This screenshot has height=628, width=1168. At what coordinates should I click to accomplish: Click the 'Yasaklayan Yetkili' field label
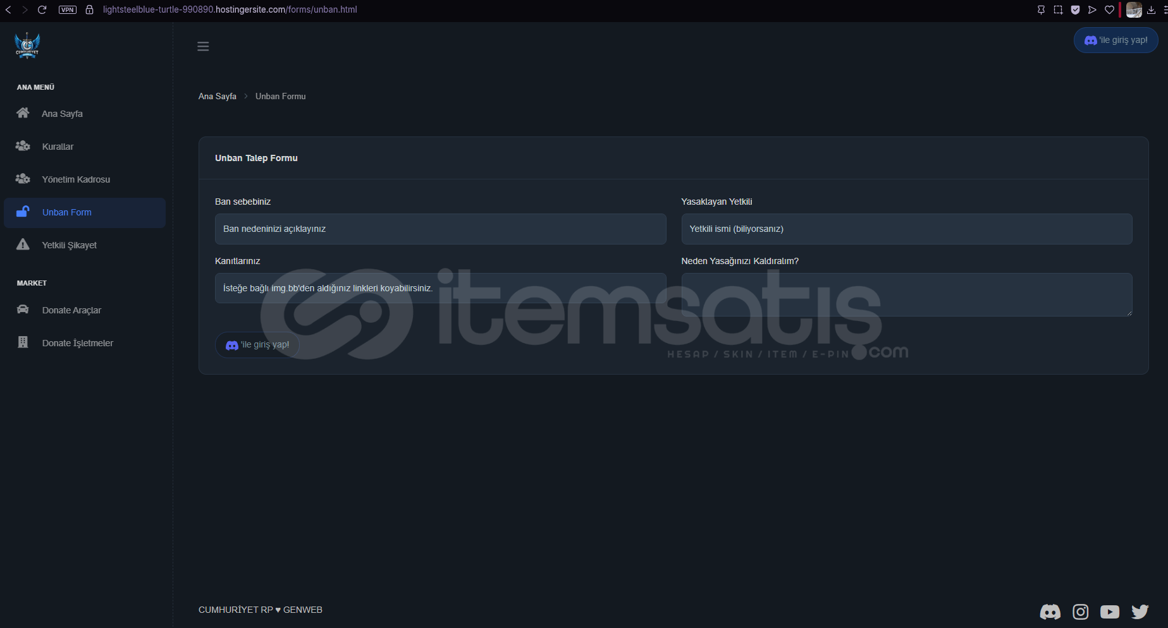tap(716, 202)
